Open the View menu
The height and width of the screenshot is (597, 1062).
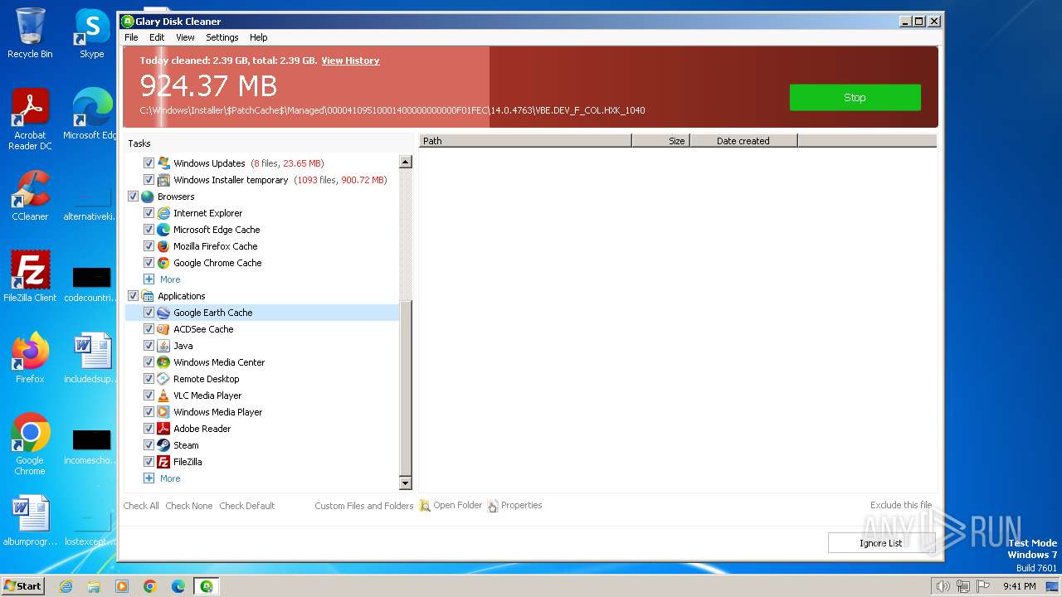coord(185,37)
